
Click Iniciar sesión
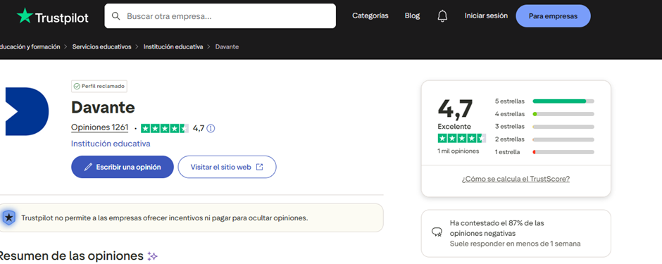click(x=486, y=15)
